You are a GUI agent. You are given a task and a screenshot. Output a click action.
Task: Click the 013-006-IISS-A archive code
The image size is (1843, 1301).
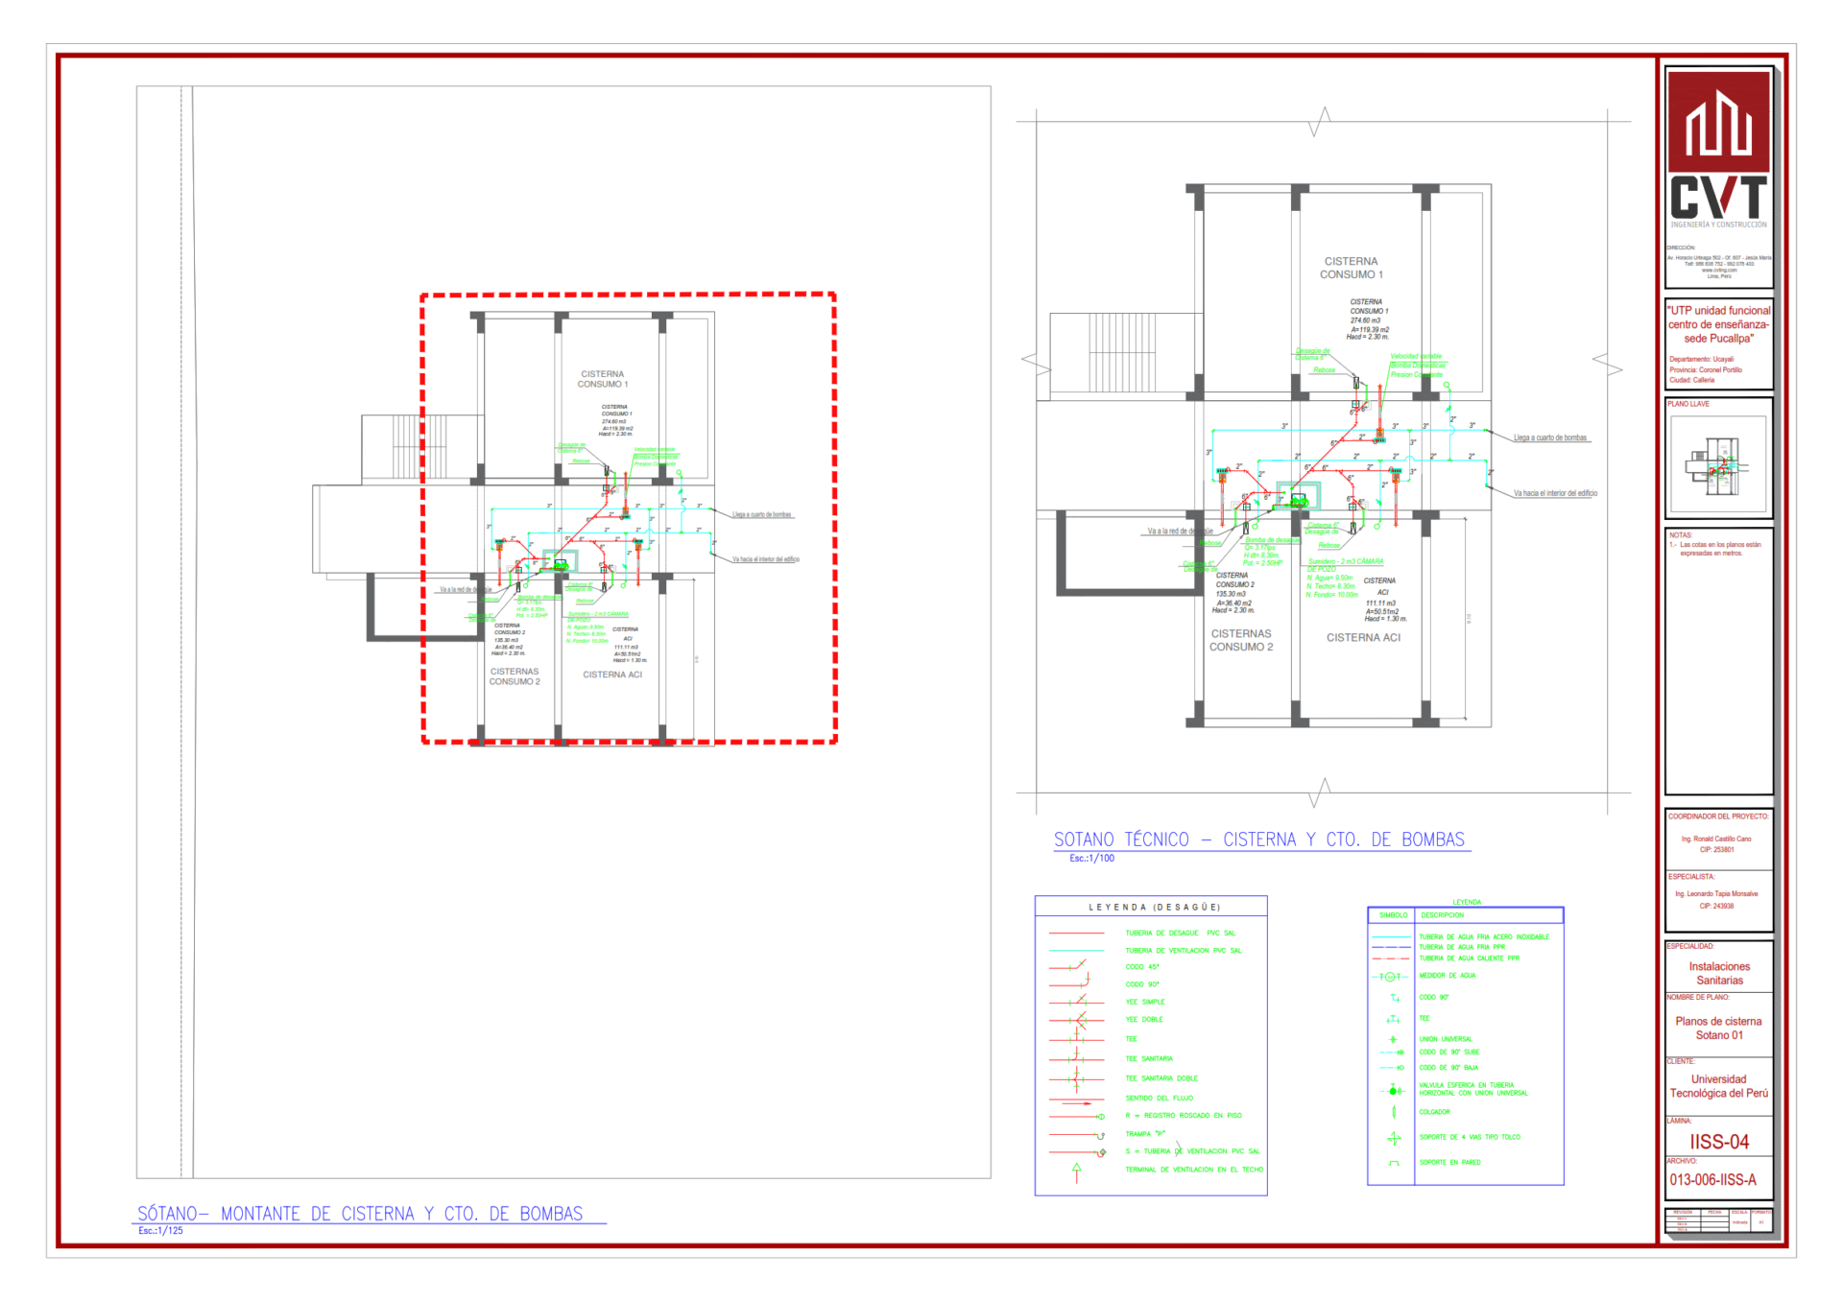click(x=1712, y=1180)
